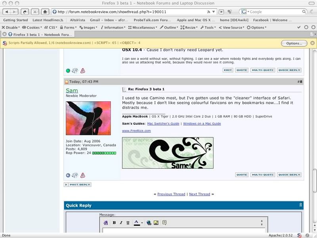Open the Disable dropdown in Web Developer toolbar
The height and width of the screenshot is (238, 317).
pos(11,27)
